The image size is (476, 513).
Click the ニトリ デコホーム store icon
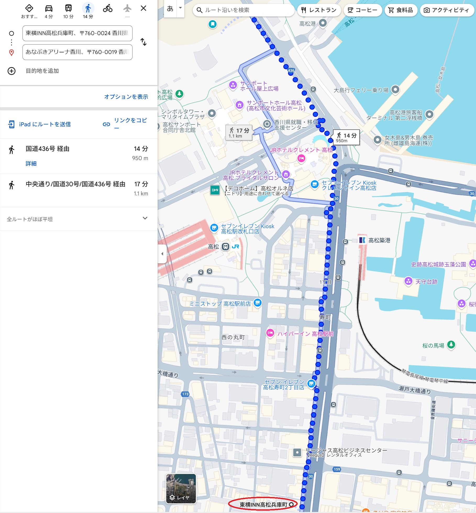pos(215,190)
